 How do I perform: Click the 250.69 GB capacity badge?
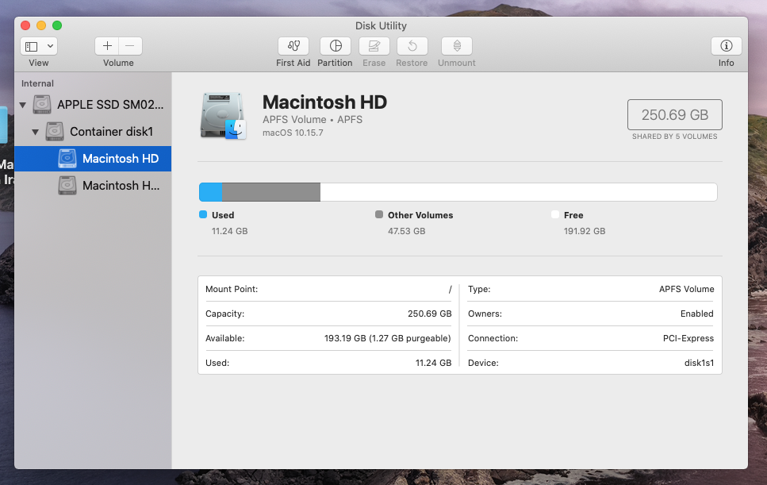[x=674, y=114]
